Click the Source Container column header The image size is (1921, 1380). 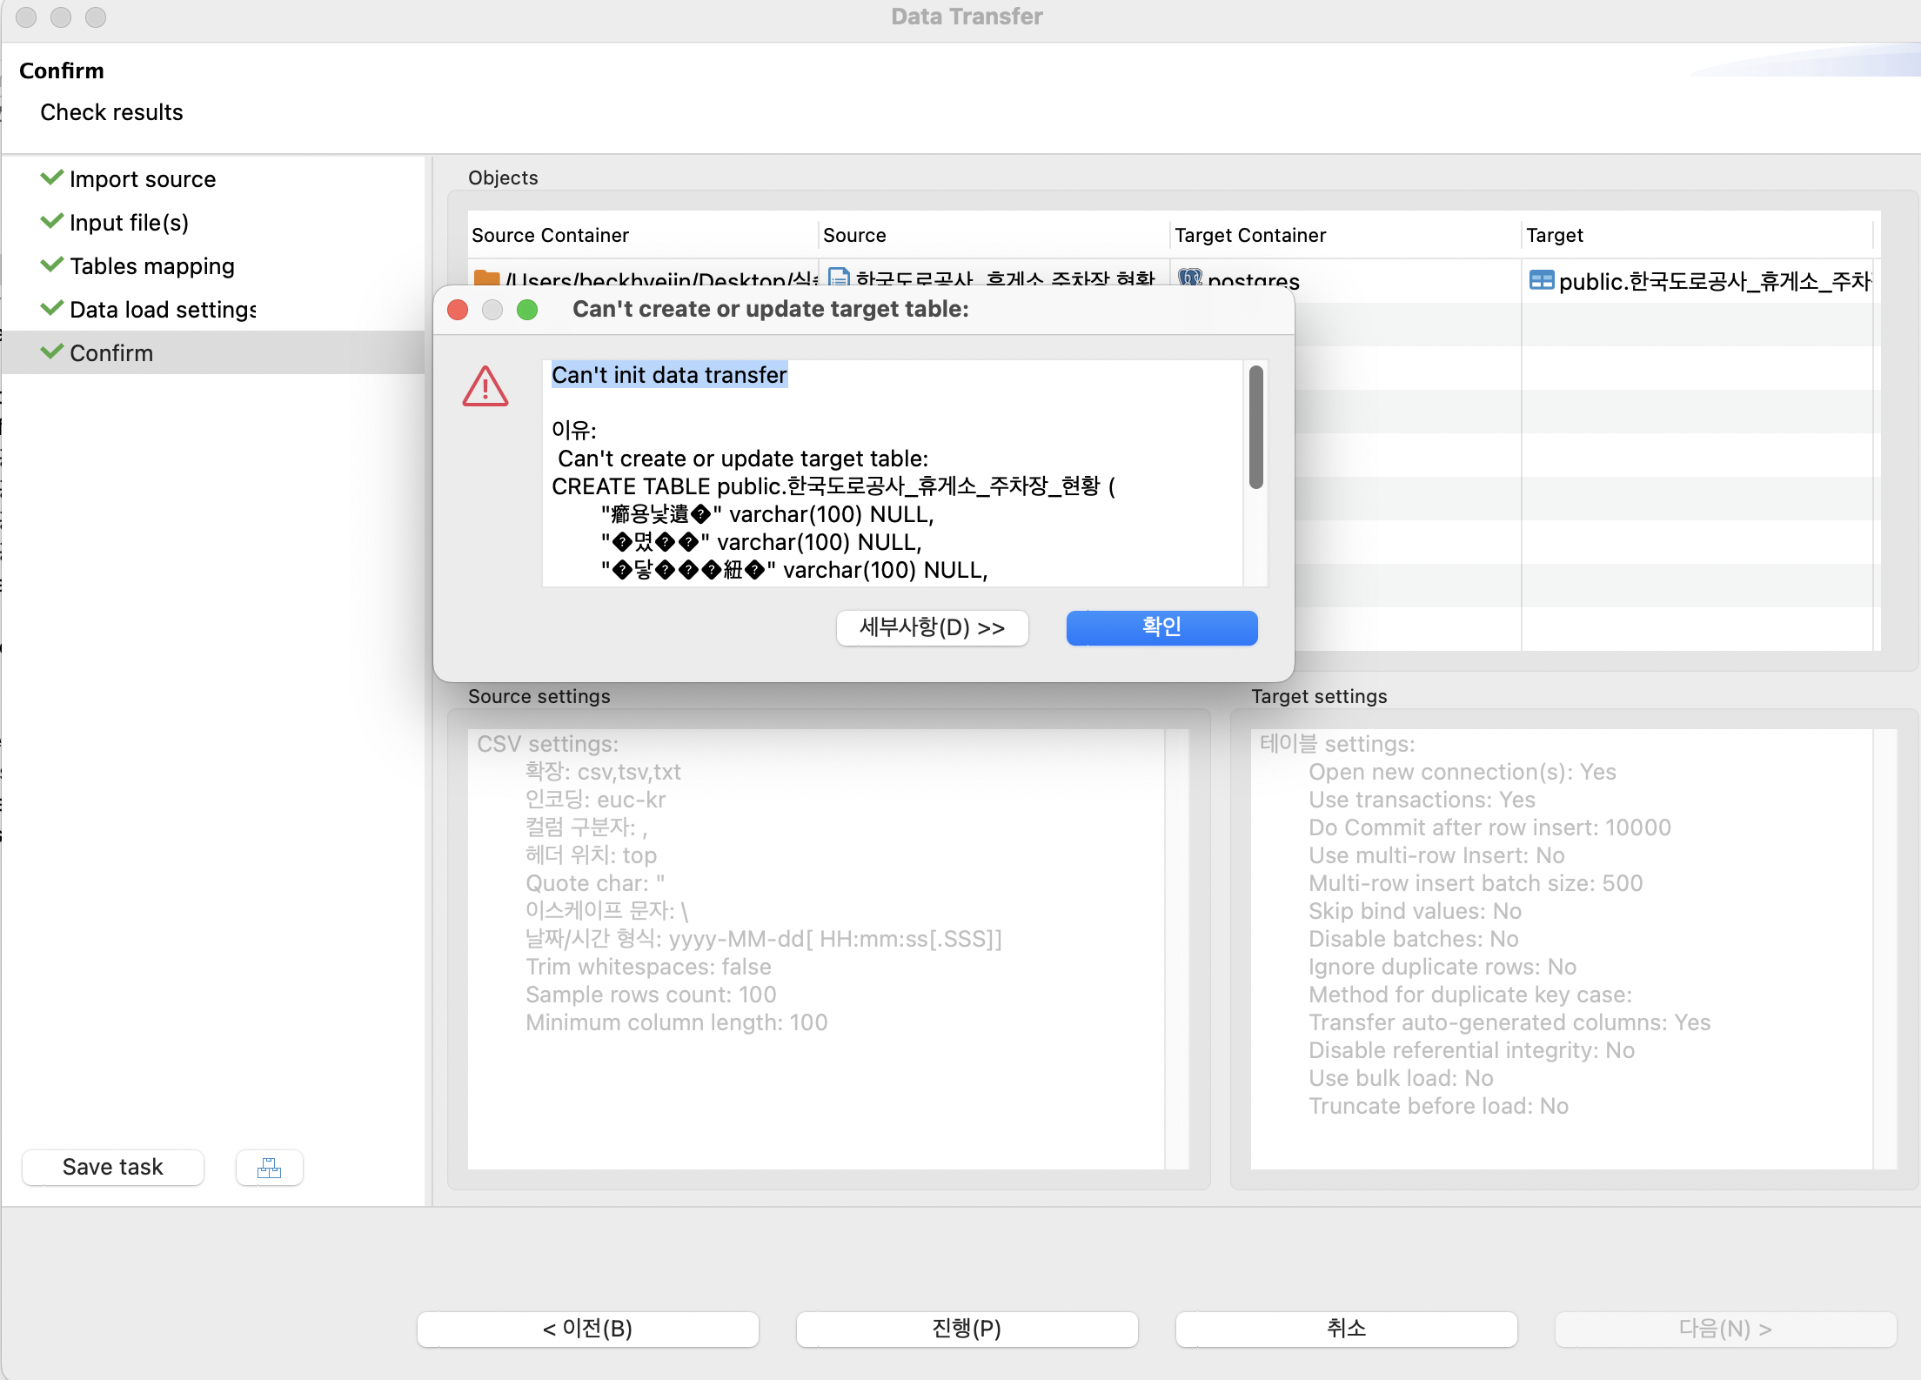[x=642, y=235]
